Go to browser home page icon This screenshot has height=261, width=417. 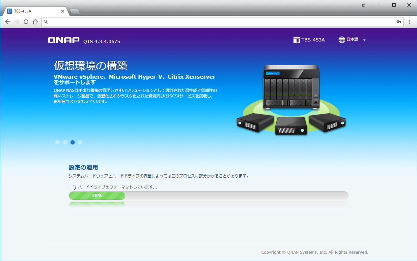(x=35, y=22)
